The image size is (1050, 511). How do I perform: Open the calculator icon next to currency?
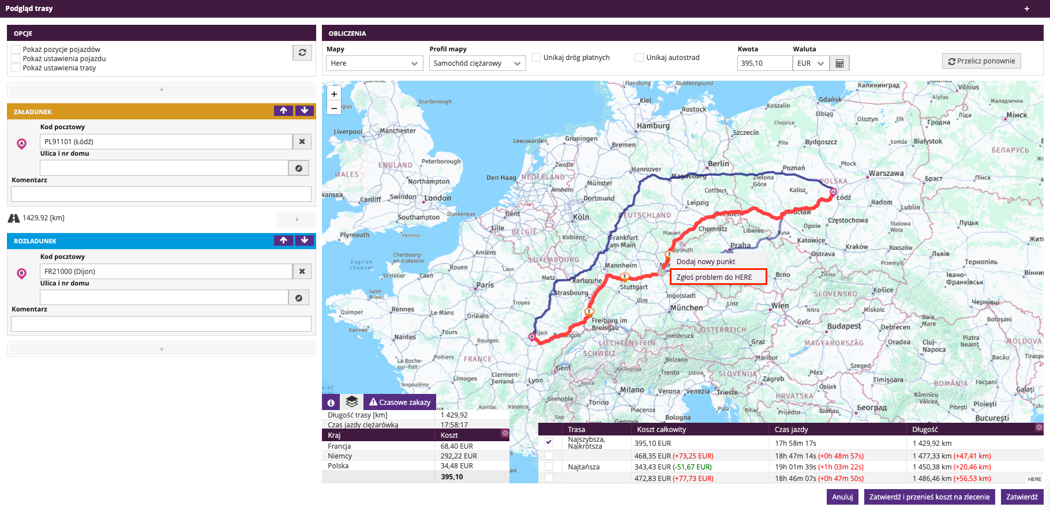point(839,63)
